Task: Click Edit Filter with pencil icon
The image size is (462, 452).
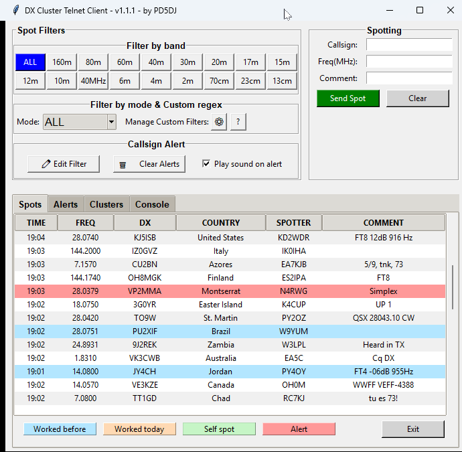Action: click(64, 164)
